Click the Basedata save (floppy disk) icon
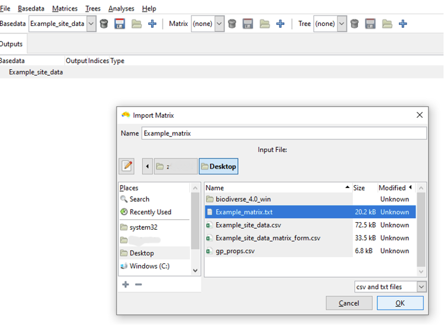This screenshot has height=325, width=444. 120,24
